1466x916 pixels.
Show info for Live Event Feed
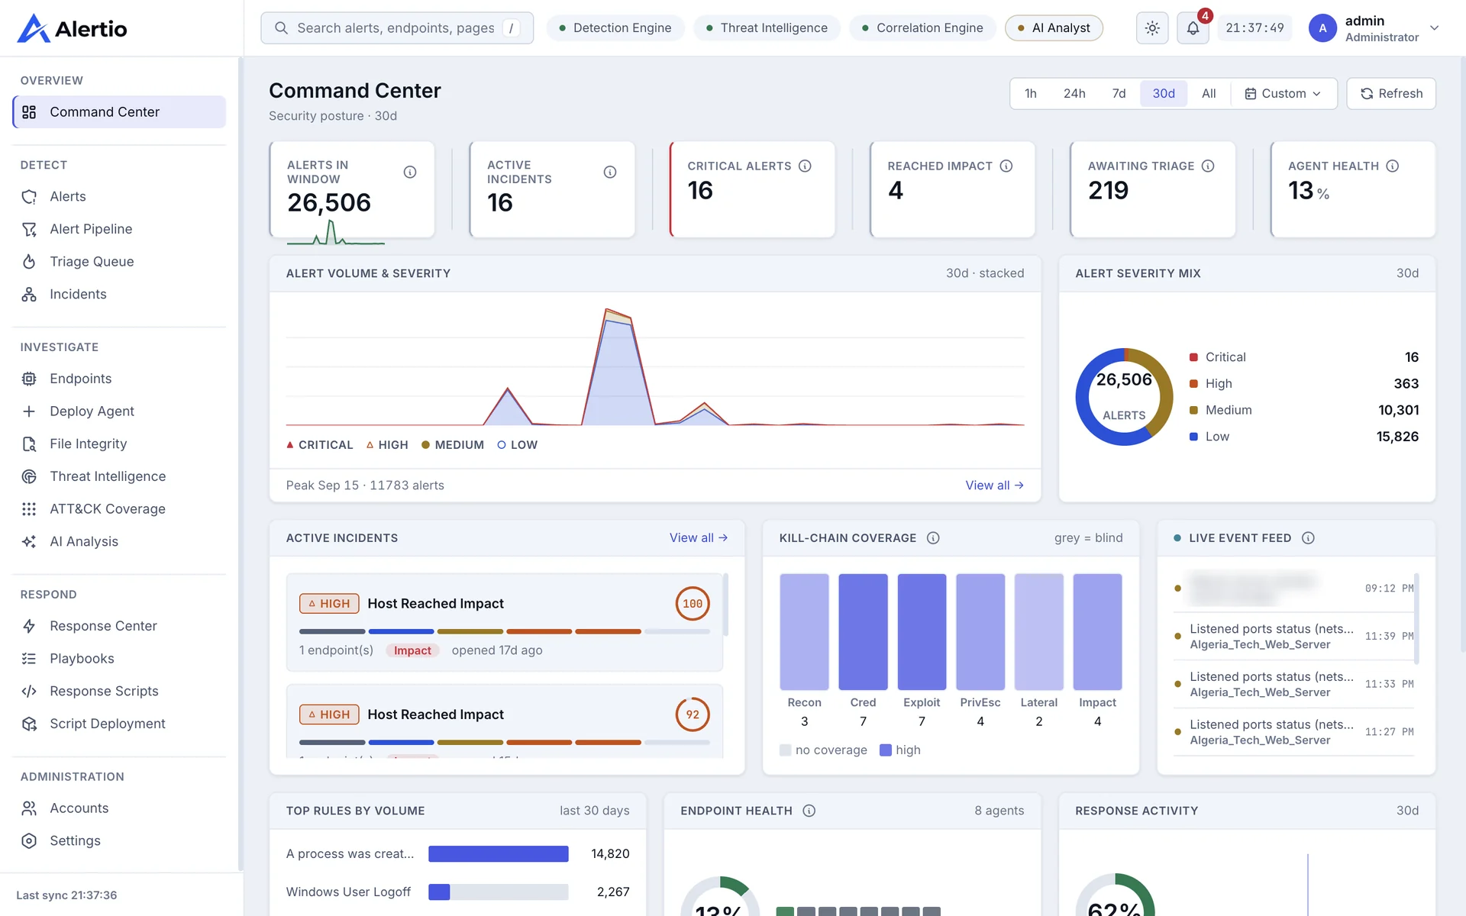[x=1308, y=538]
